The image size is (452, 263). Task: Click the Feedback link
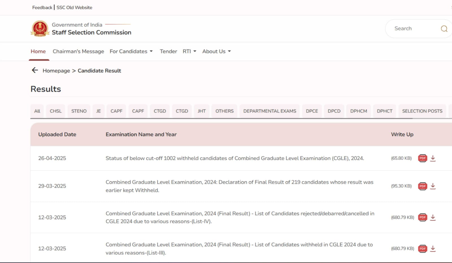click(x=42, y=7)
